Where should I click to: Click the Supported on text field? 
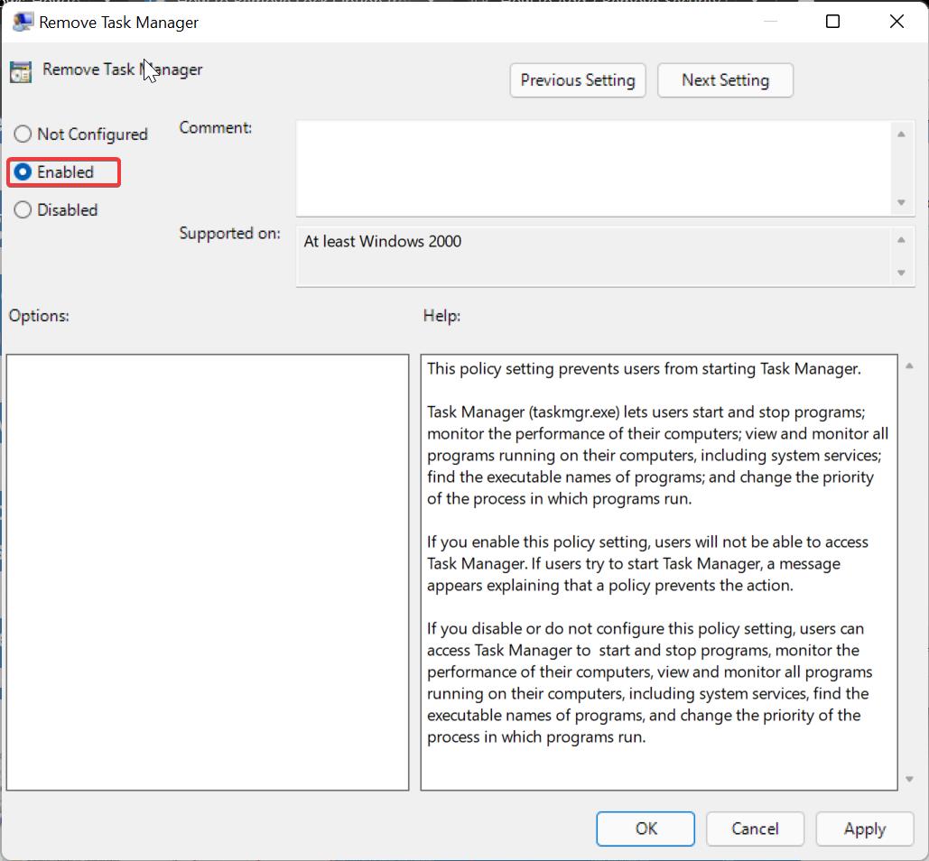pyautogui.click(x=592, y=256)
